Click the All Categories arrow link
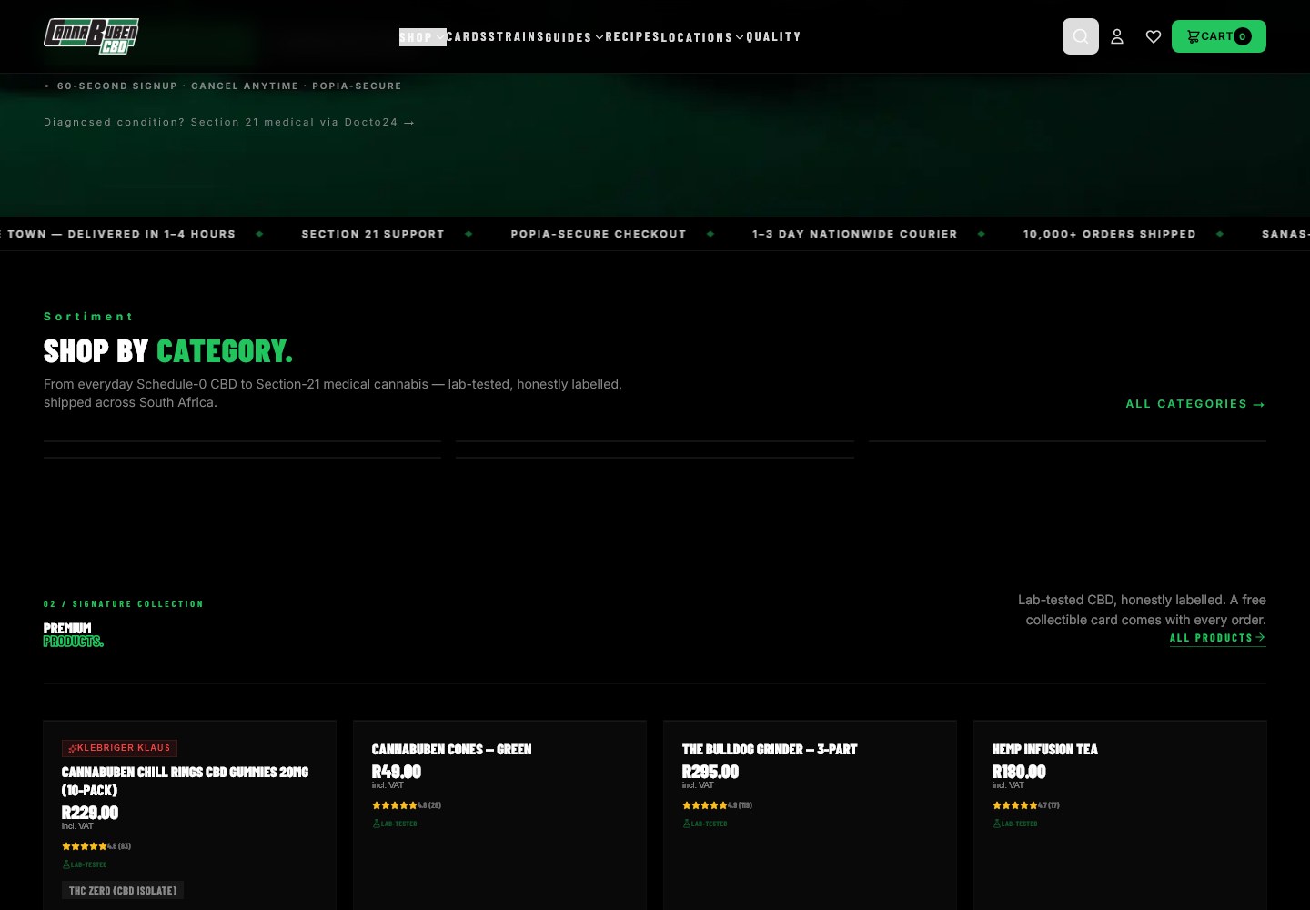Viewport: 1310px width, 910px height. point(1195,404)
